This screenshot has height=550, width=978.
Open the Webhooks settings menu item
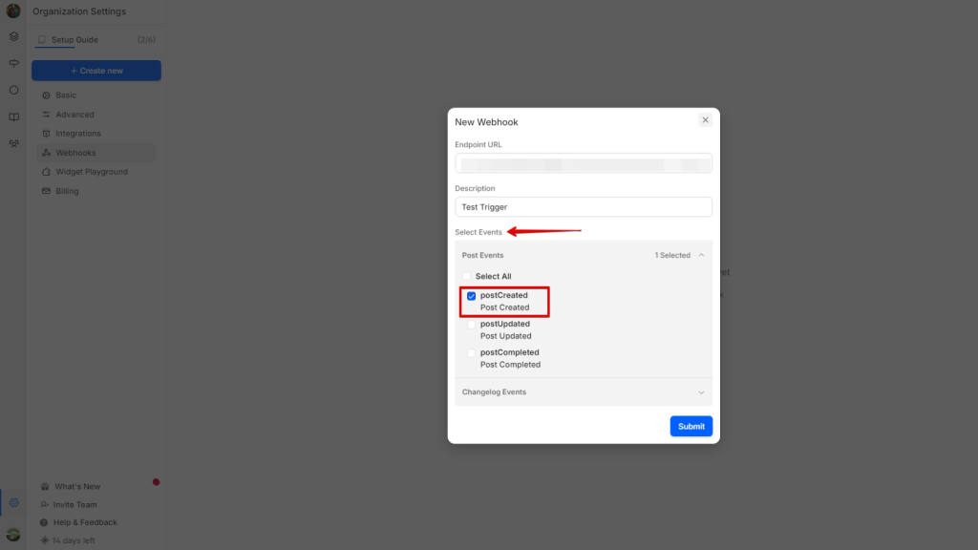[x=75, y=153]
